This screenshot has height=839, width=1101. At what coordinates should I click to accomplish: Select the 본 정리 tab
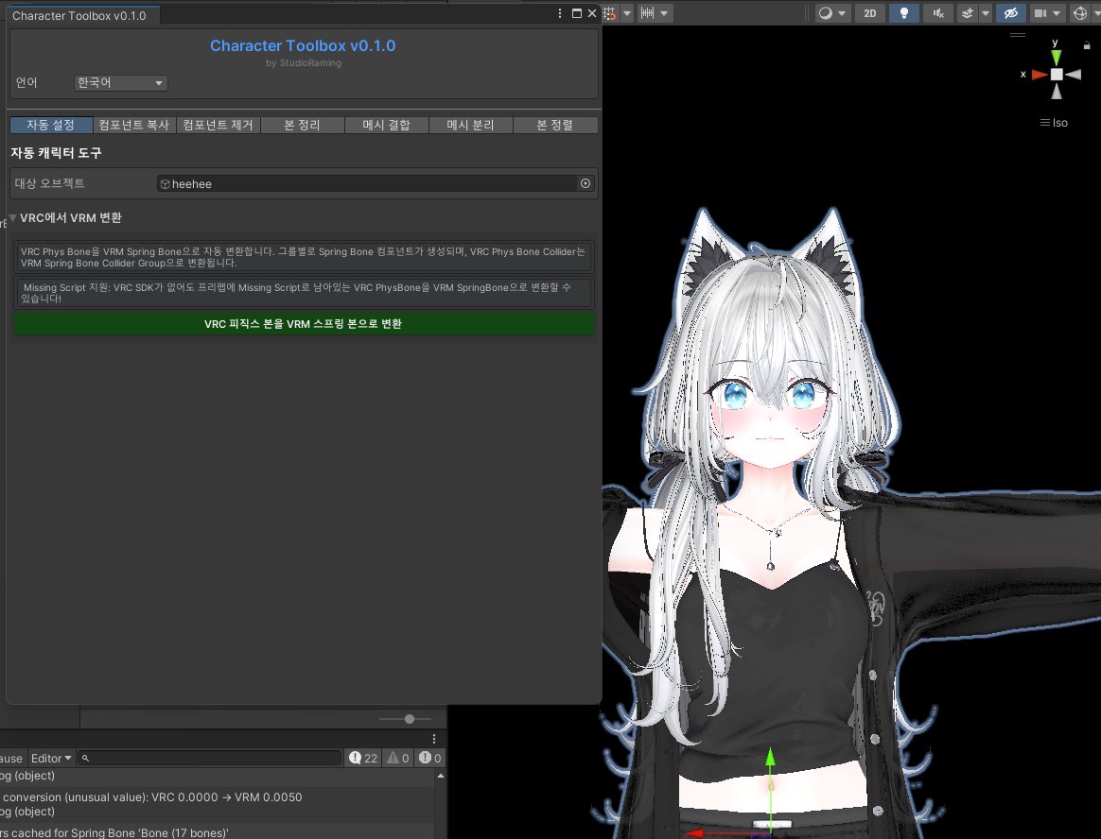(x=302, y=125)
